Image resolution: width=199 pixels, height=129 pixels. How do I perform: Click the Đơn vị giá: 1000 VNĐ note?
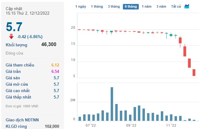point(22,106)
